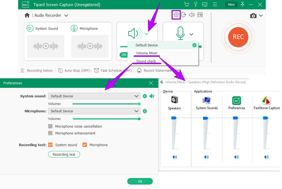The height and width of the screenshot is (189, 282).
Task: Open the hamburger menu in title bar
Action: coord(215,4)
